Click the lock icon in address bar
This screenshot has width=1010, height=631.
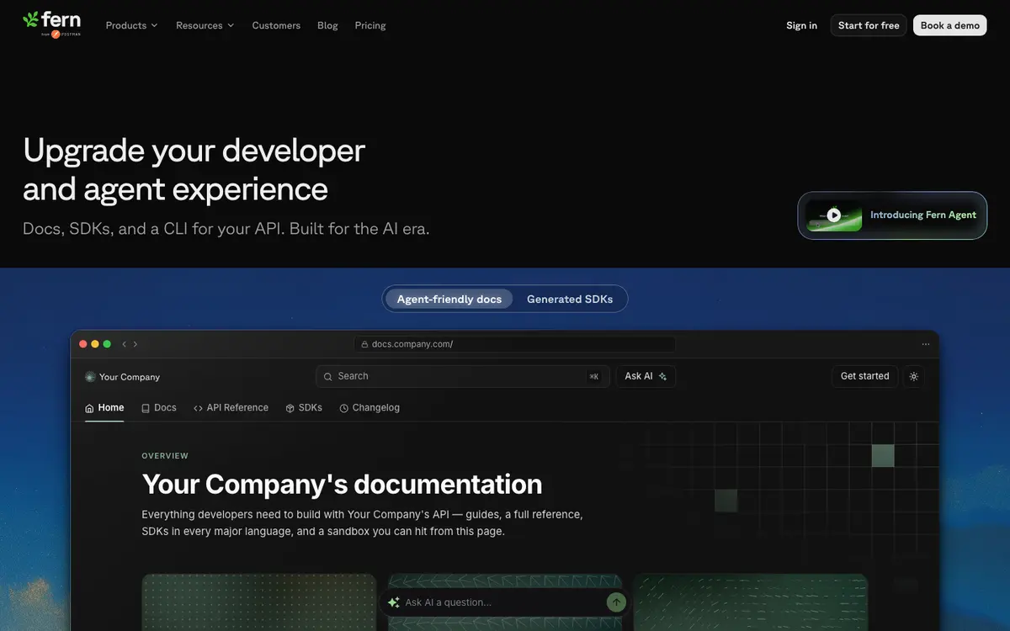[x=365, y=344]
